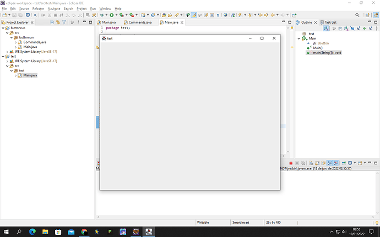The height and width of the screenshot is (237, 380).
Task: Click the Project Explorer filter funnel icon
Action: pyautogui.click(x=64, y=23)
